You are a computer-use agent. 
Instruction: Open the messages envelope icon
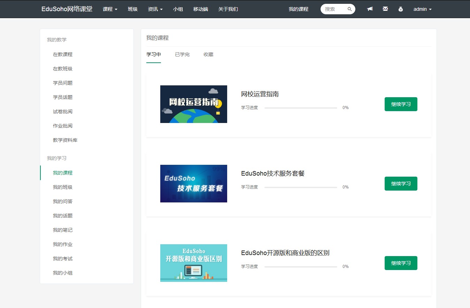pos(385,9)
